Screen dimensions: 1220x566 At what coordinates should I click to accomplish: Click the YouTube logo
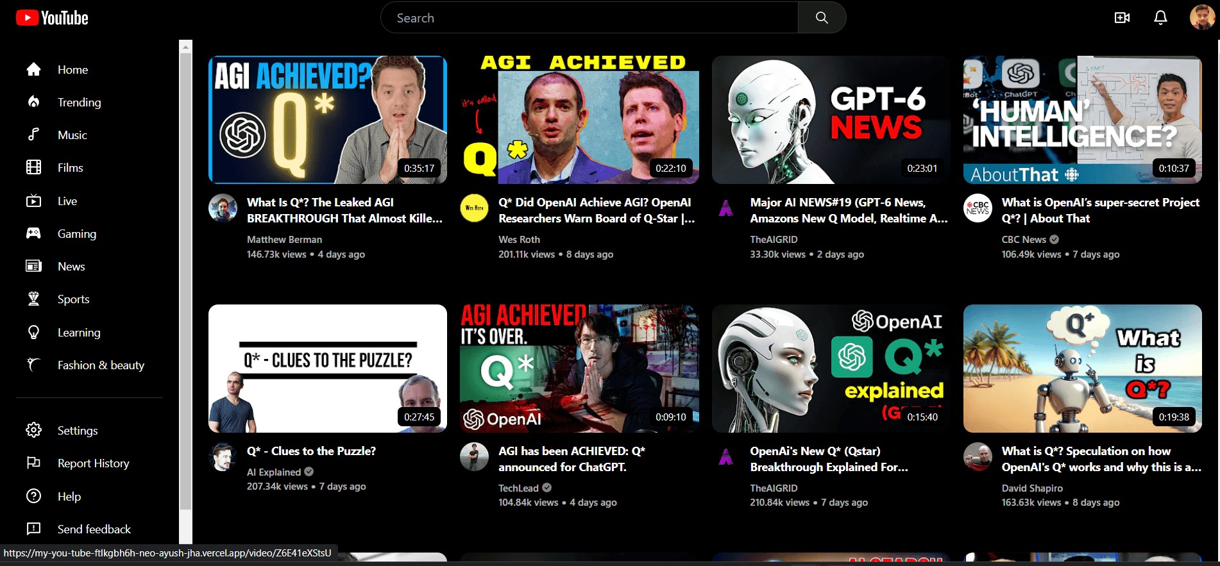52,18
